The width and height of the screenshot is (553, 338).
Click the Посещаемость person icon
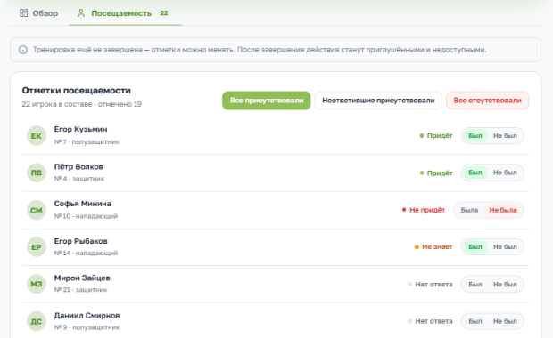point(81,13)
